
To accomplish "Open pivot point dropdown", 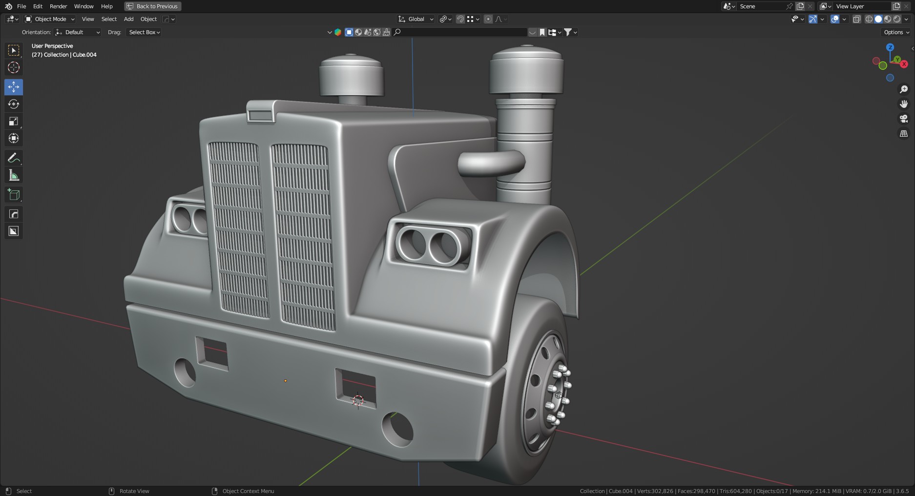I will coord(445,19).
